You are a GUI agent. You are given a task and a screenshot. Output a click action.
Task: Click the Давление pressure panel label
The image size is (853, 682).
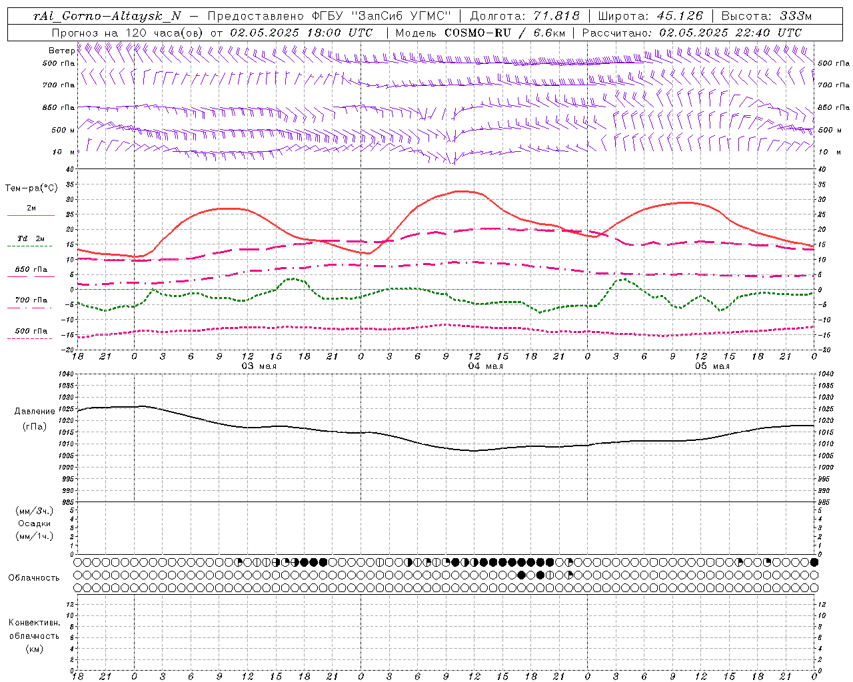tap(35, 412)
